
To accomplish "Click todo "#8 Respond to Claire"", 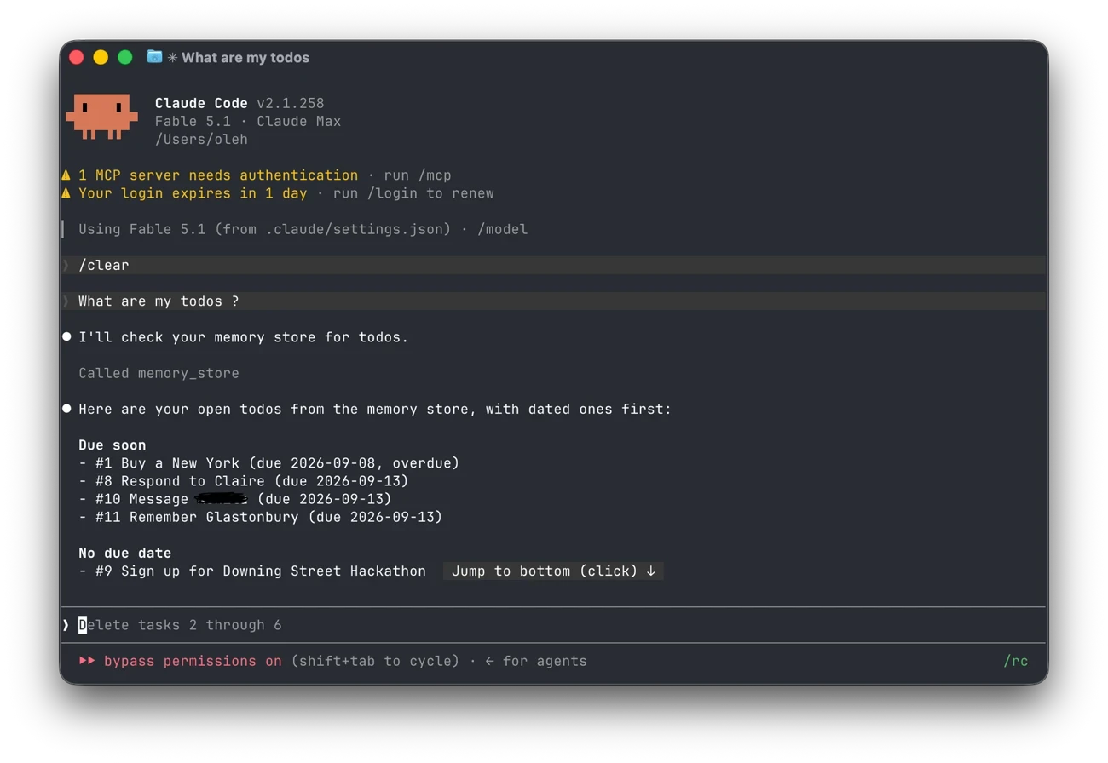I will coord(243,481).
